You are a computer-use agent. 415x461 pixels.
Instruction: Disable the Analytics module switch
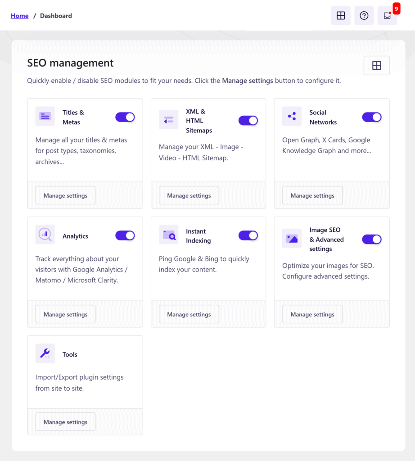125,235
